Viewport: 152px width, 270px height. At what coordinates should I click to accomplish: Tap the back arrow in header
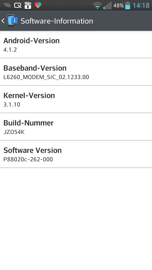point(3,21)
